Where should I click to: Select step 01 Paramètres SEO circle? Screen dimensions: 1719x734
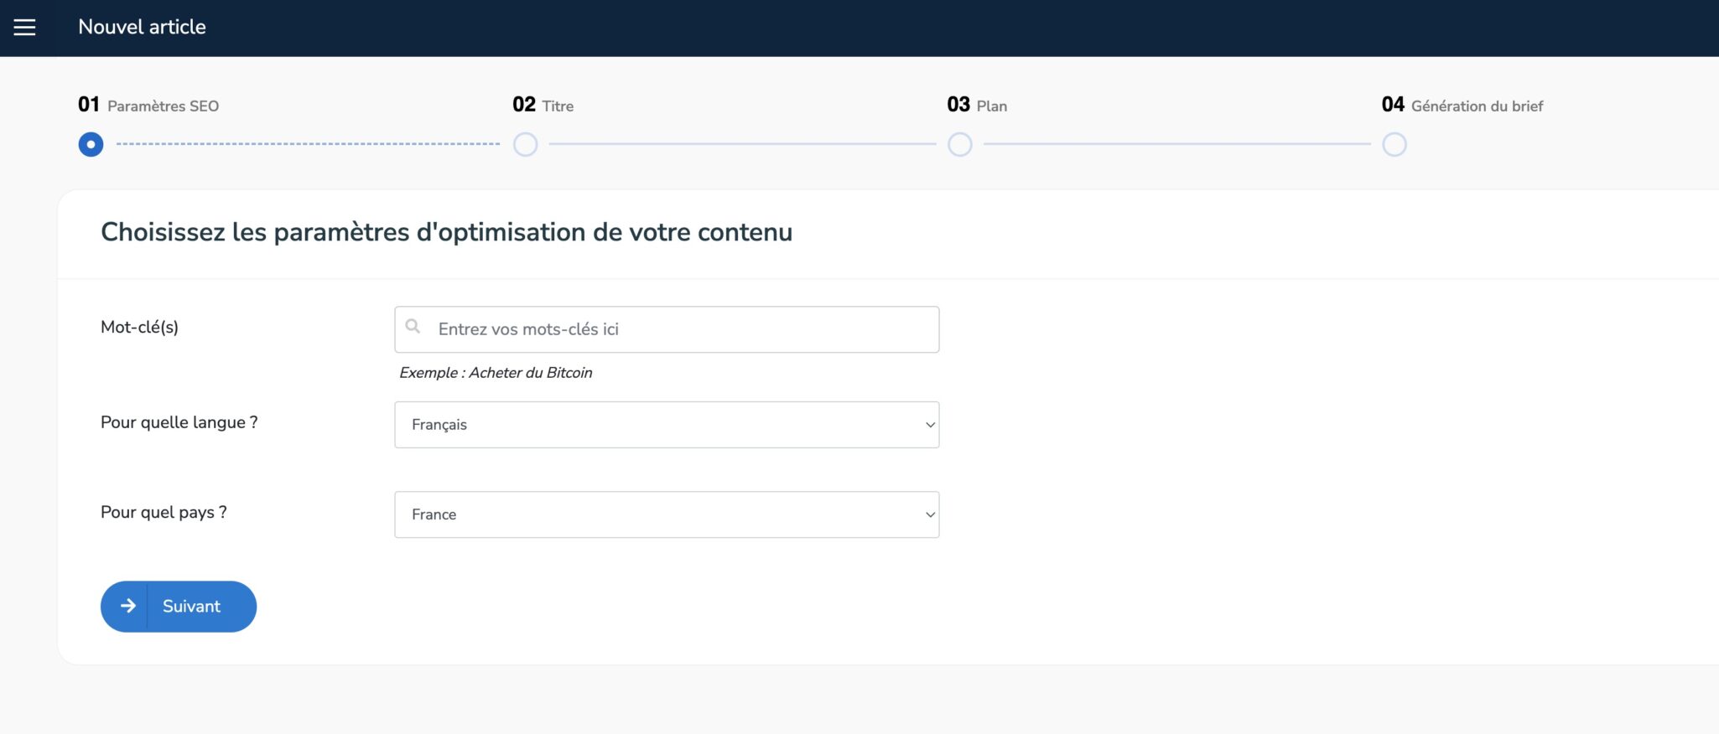pyautogui.click(x=91, y=144)
